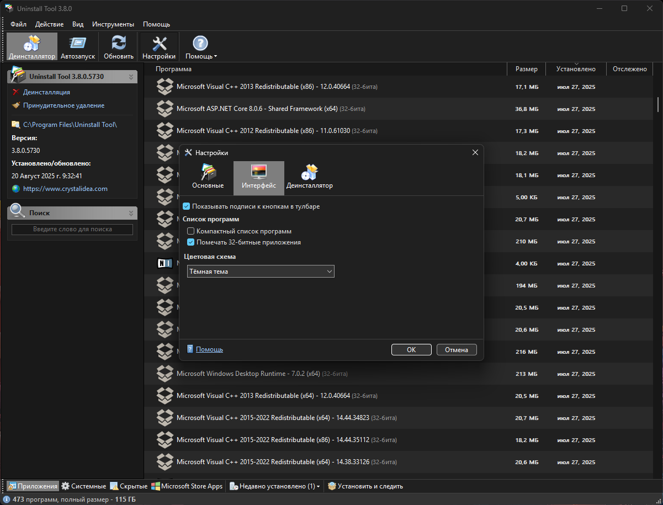This screenshot has height=505, width=663.
Task: Toggle Показывать подписи к кнопкам в тулбаре checkbox
Action: click(187, 206)
